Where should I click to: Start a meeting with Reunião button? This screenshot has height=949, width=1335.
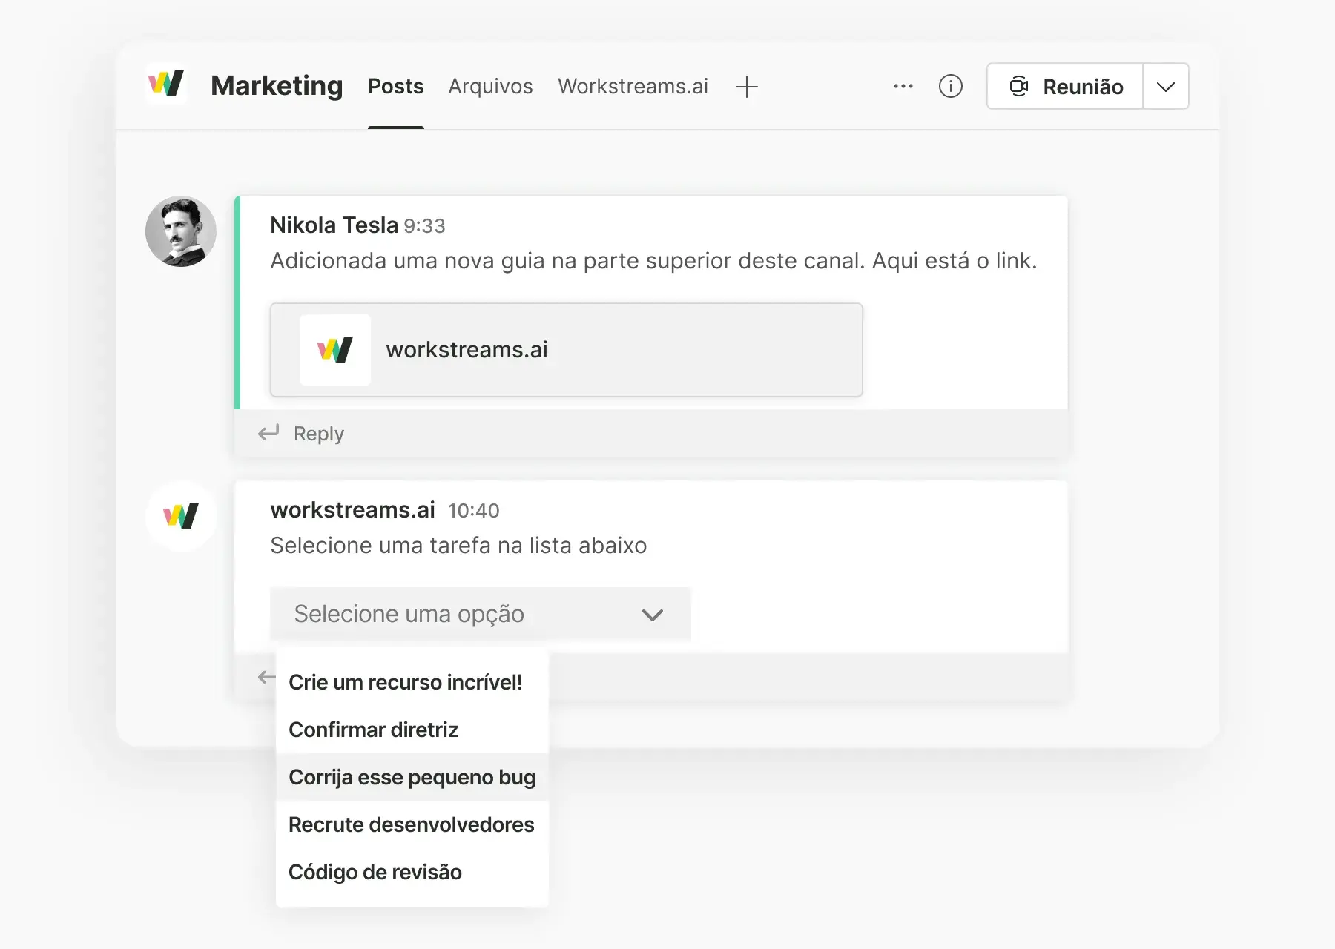point(1065,87)
